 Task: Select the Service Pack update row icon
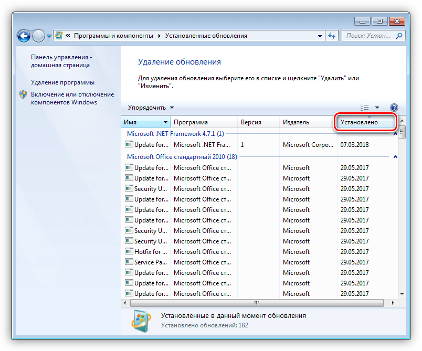tap(129, 262)
